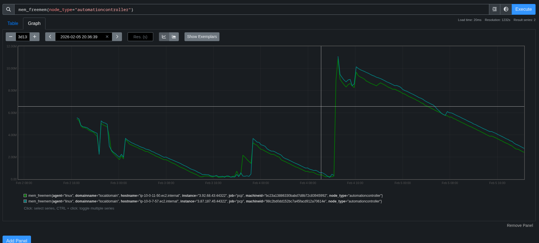Viewport: 539px width, 243px height.
Task: Focus the PromQL expression input
Action: [252, 9]
